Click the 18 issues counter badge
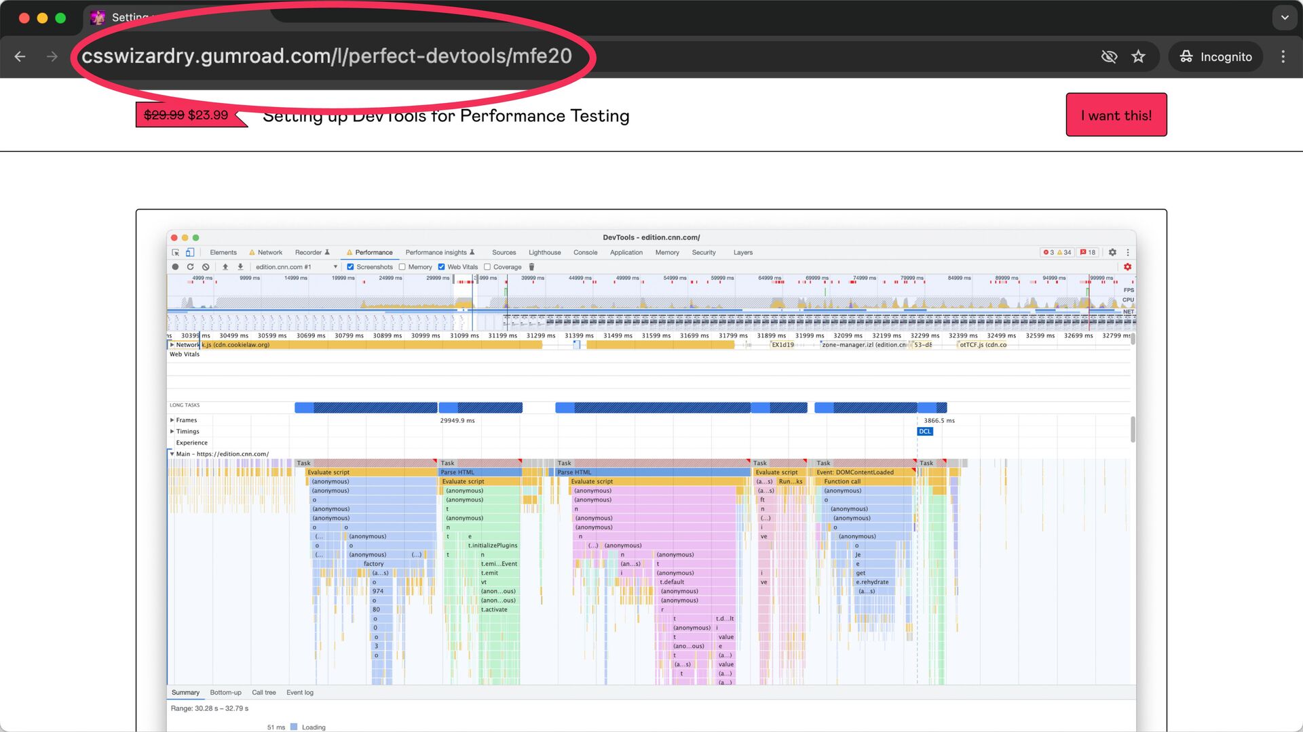 [1088, 252]
